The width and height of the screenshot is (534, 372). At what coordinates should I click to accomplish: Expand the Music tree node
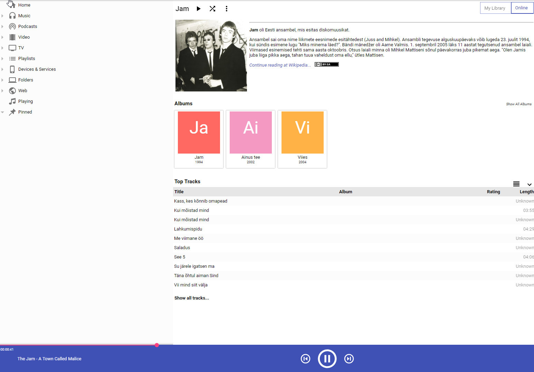(2, 16)
